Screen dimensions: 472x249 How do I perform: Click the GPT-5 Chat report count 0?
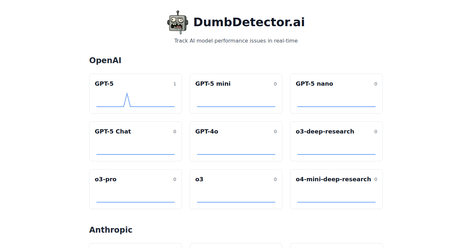(x=175, y=132)
